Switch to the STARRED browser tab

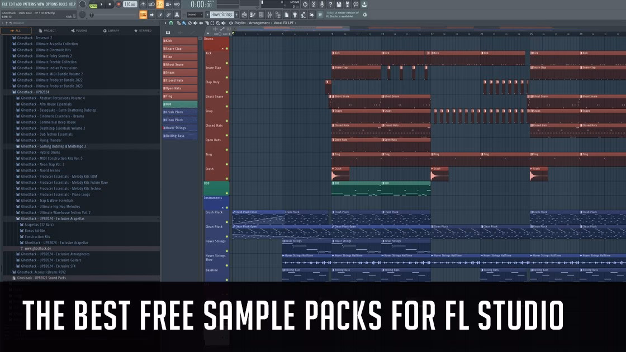(143, 31)
